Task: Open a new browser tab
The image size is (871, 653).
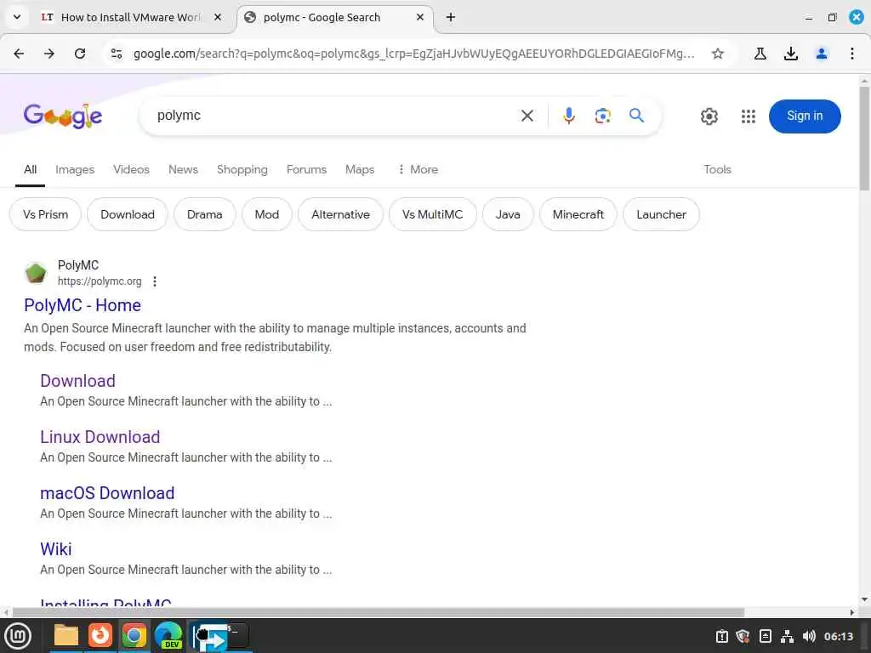Action: click(x=451, y=17)
